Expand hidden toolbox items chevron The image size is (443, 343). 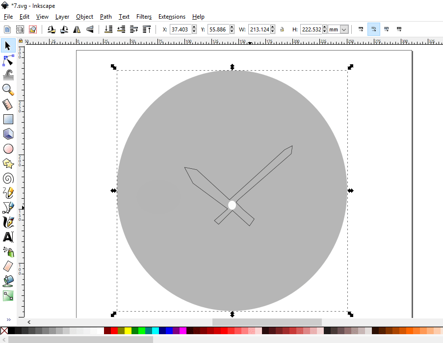click(x=9, y=319)
